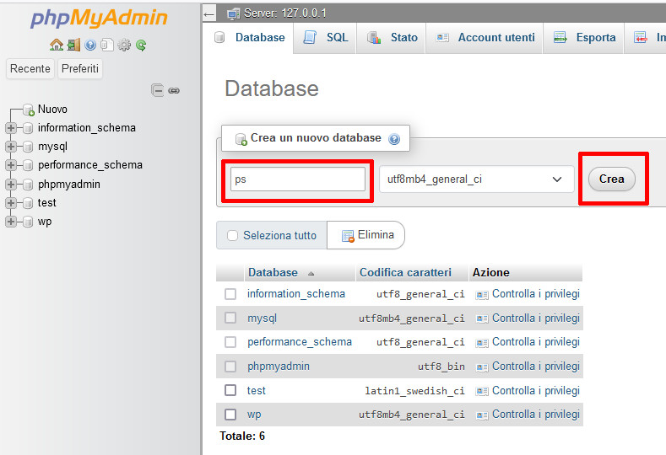Open the Server: 127.0.0.1 breadcrumb

coord(284,13)
